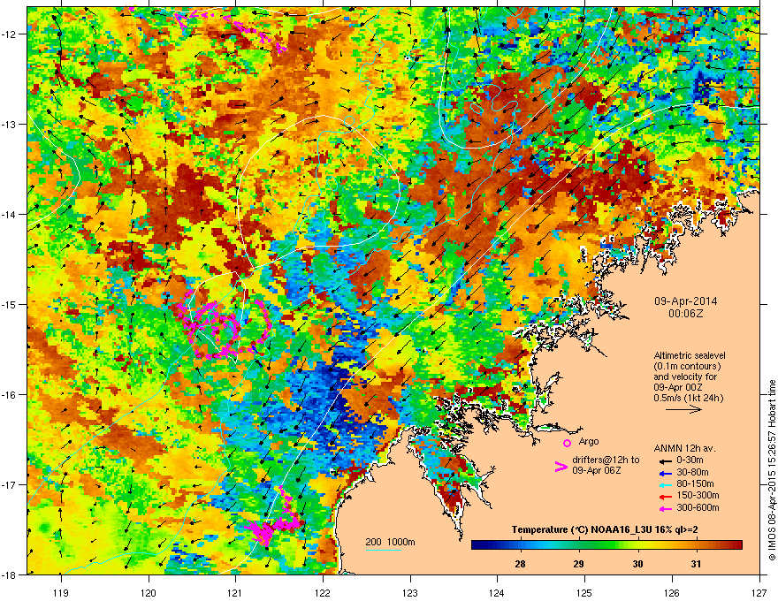Click the cyan 80-150m arrow legend marker

click(x=664, y=484)
